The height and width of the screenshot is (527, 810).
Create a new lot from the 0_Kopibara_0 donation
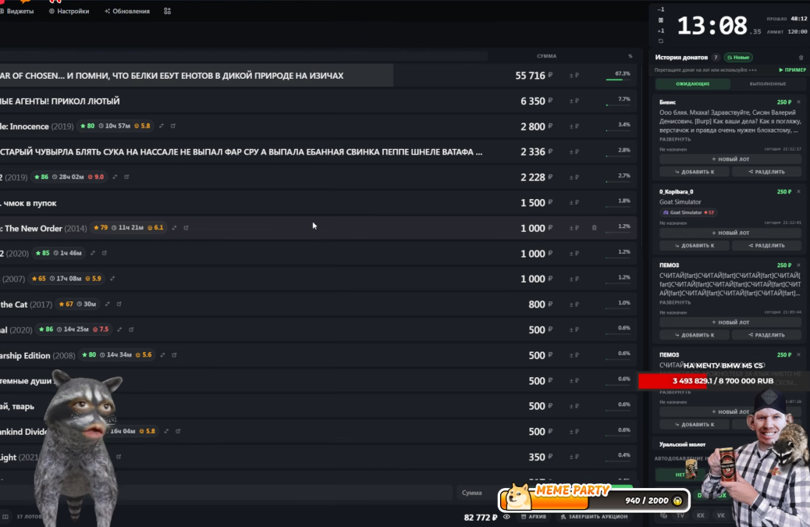click(x=730, y=233)
